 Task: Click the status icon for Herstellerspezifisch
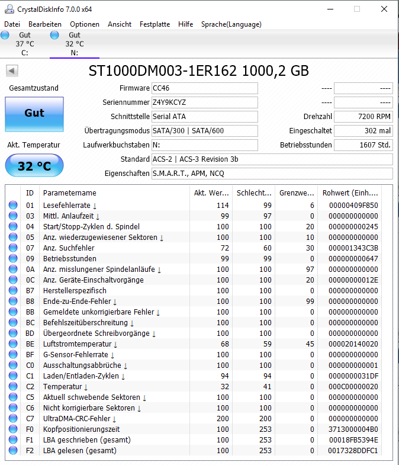pyautogui.click(x=13, y=291)
